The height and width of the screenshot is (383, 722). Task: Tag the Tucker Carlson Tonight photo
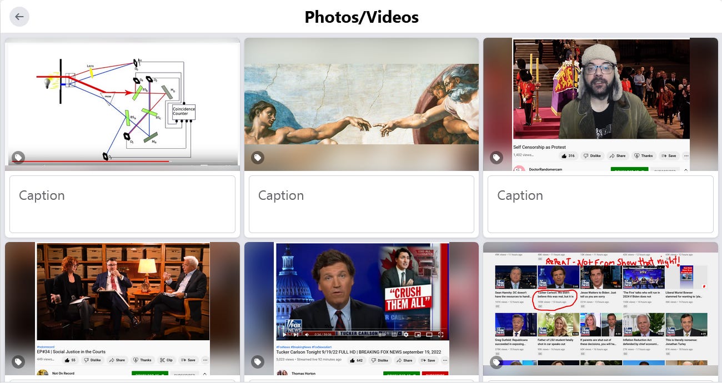click(x=258, y=362)
